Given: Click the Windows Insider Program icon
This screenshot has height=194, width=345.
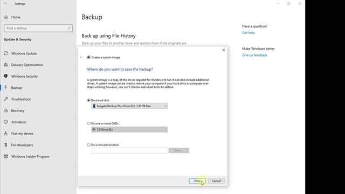Looking at the screenshot, I should [6, 156].
